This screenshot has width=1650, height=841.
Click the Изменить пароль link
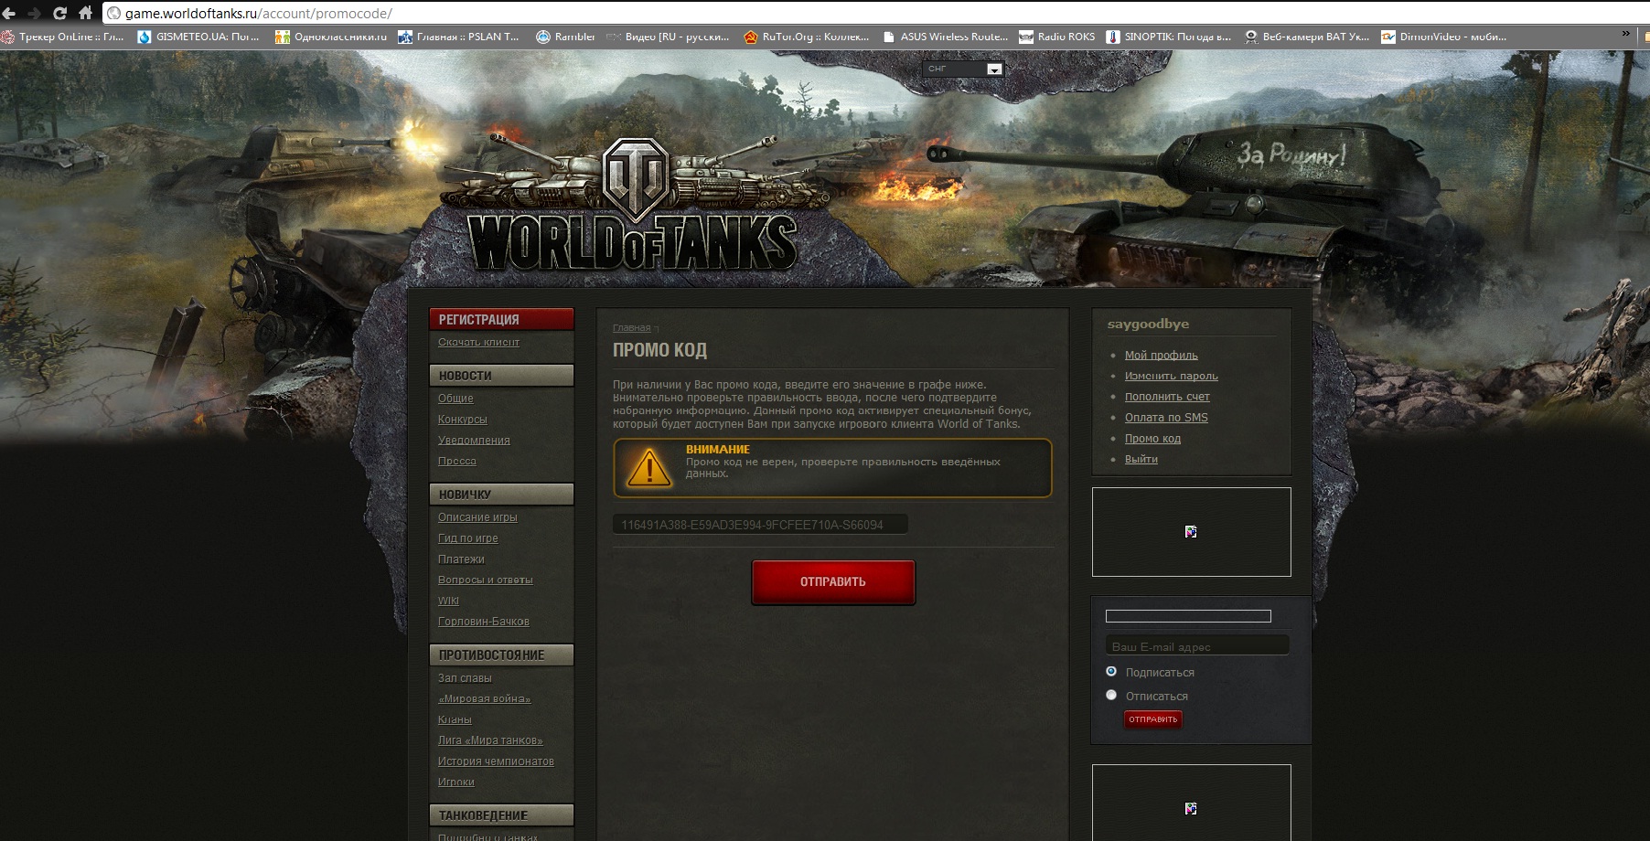click(x=1172, y=377)
